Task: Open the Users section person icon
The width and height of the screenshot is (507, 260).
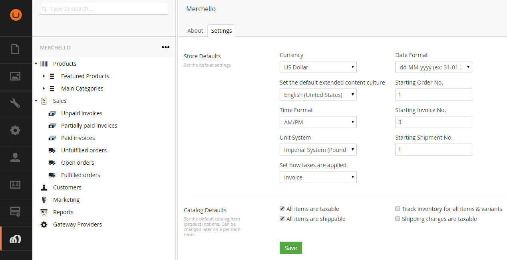Action: coord(15,158)
